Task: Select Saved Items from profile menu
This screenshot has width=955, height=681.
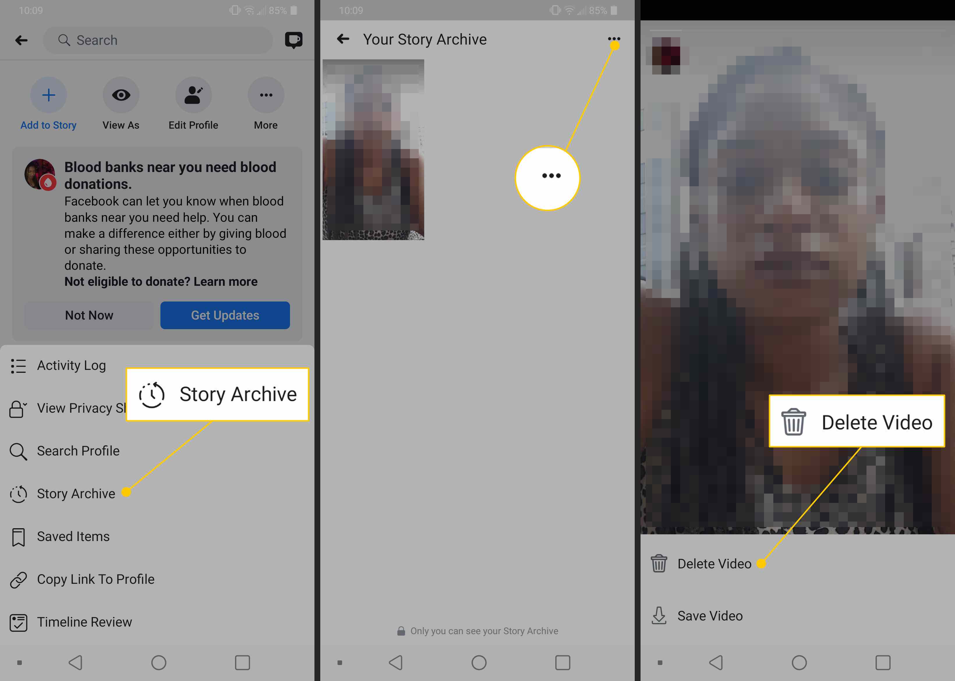Action: 73,536
